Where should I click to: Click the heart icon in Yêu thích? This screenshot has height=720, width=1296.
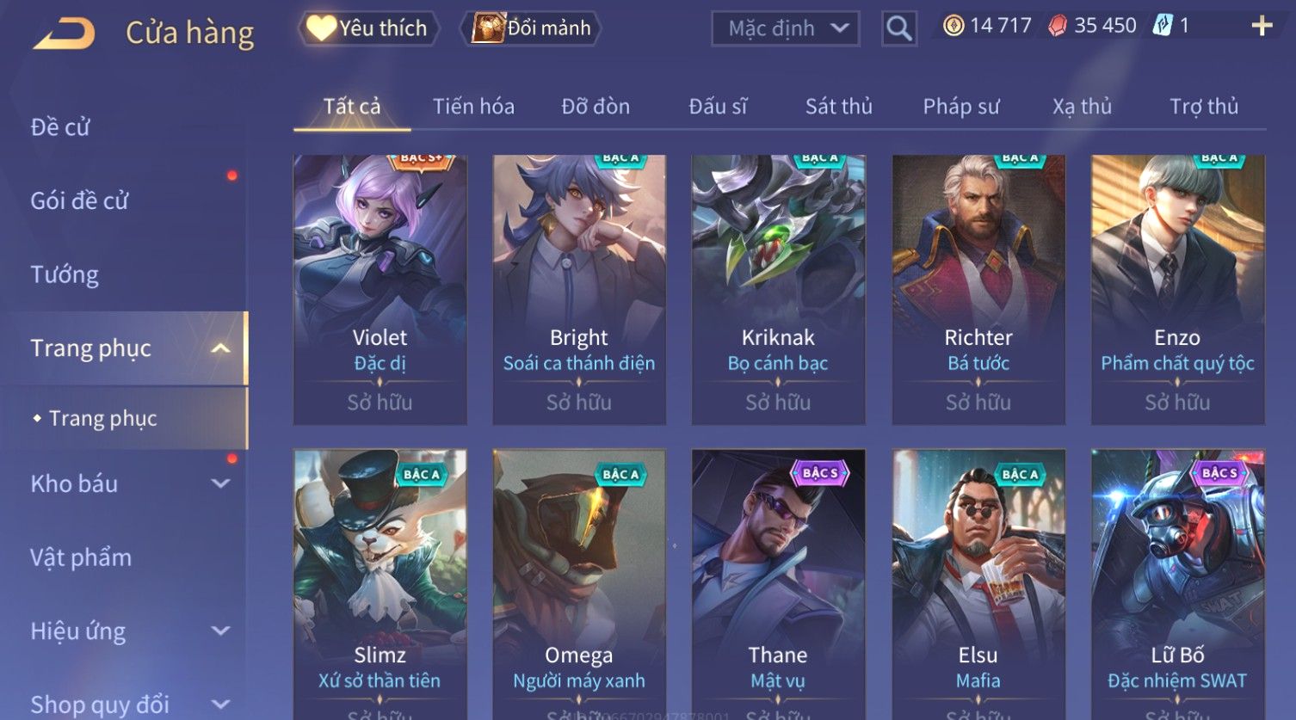point(321,28)
